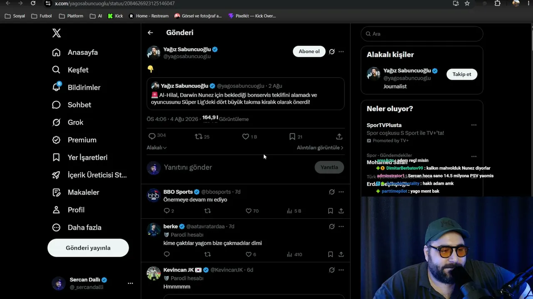533x299 pixels.
Task: Share the main post
Action: point(339,136)
